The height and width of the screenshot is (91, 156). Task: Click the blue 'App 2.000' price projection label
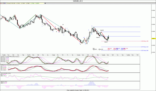coord(145,50)
